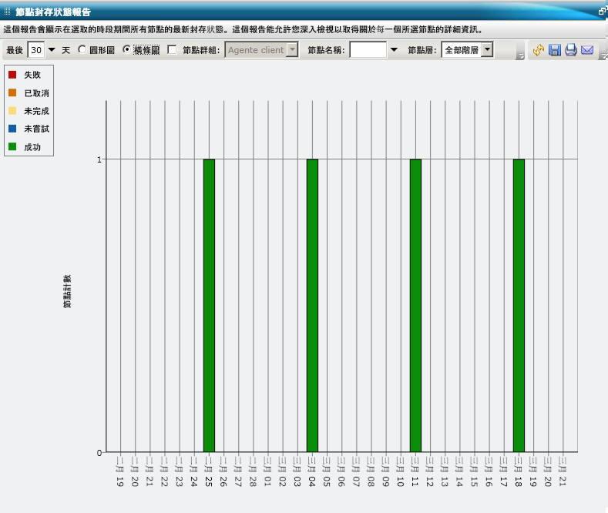Click the 二月 28 x-axis date label
608x513 pixels.
click(x=253, y=471)
